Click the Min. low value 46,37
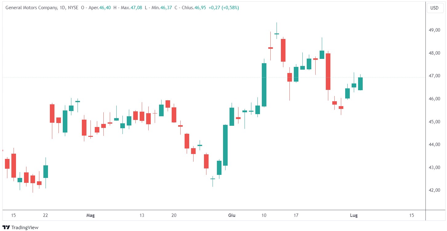This screenshot has width=447, height=231. 166,8
